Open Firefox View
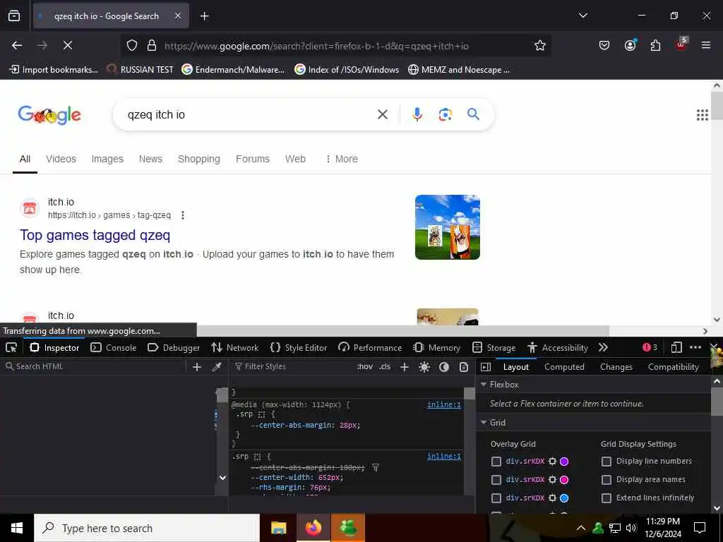The width and height of the screenshot is (723, 542). (14, 16)
